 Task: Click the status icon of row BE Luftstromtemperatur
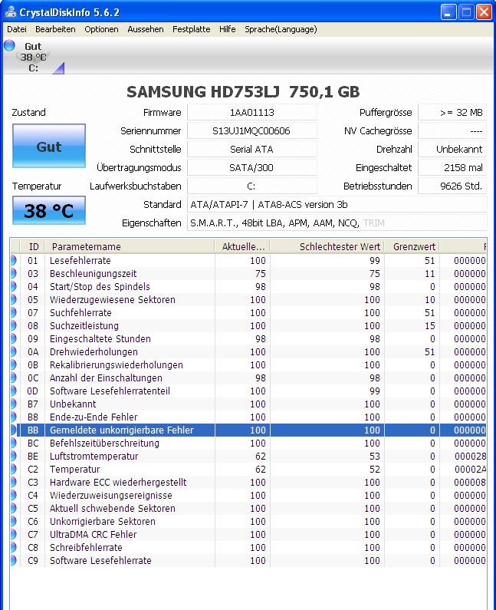tap(14, 456)
